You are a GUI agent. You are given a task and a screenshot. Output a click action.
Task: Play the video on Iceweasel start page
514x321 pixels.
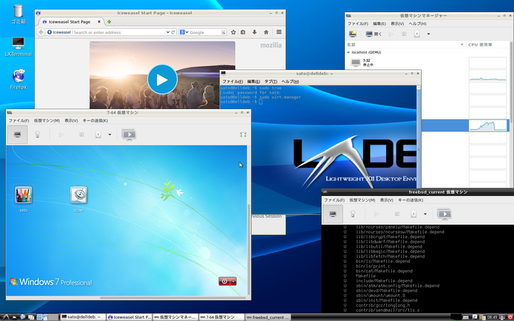pyautogui.click(x=163, y=79)
